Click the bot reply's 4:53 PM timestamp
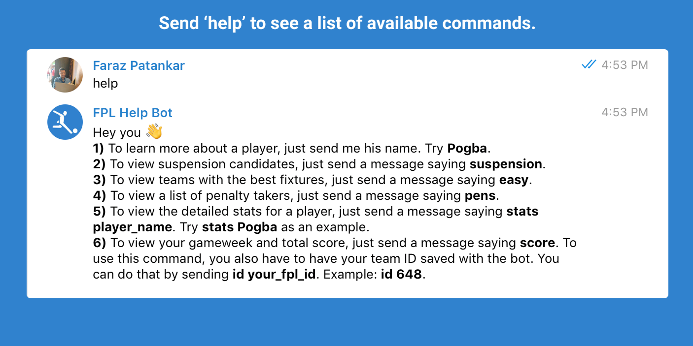 pos(624,112)
